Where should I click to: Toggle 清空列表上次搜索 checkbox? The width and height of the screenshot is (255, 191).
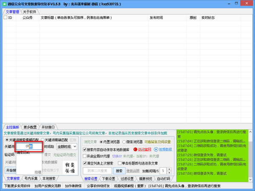[85, 163]
